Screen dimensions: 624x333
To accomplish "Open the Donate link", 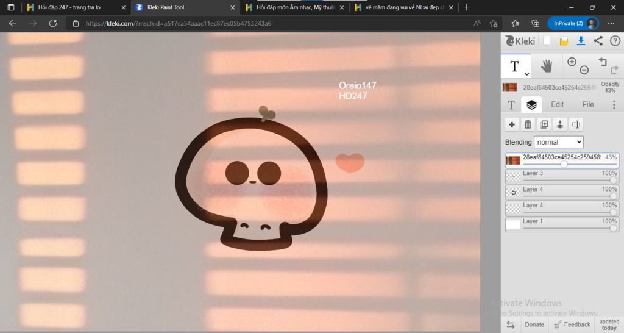I will point(534,324).
